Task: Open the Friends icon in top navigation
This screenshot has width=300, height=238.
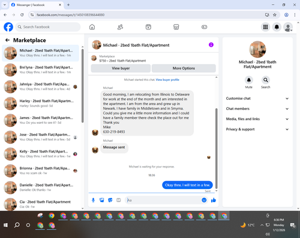Action: [120, 27]
